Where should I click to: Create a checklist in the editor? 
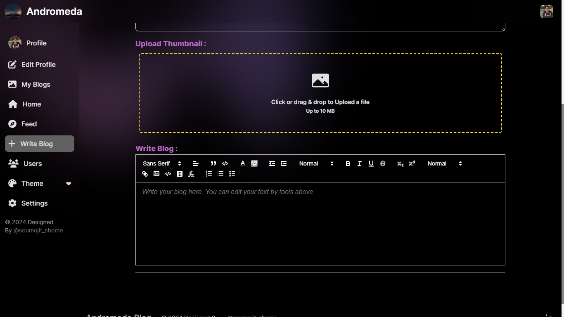click(x=232, y=174)
